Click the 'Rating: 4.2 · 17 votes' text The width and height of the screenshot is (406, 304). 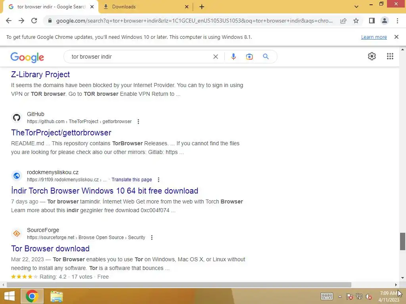(66, 277)
